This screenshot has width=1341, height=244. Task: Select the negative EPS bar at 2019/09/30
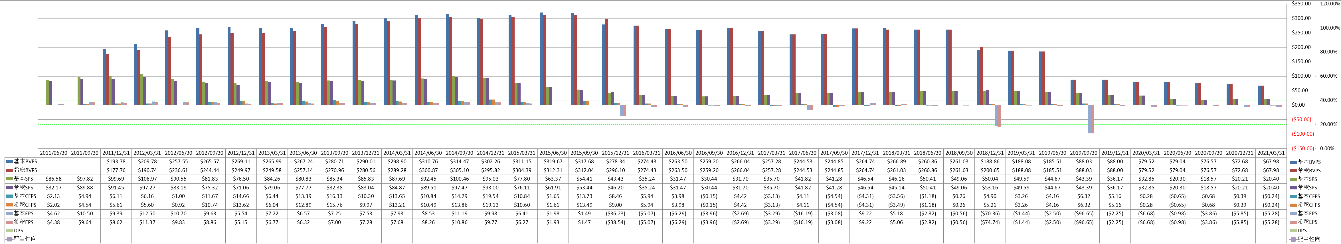[x=1091, y=119]
